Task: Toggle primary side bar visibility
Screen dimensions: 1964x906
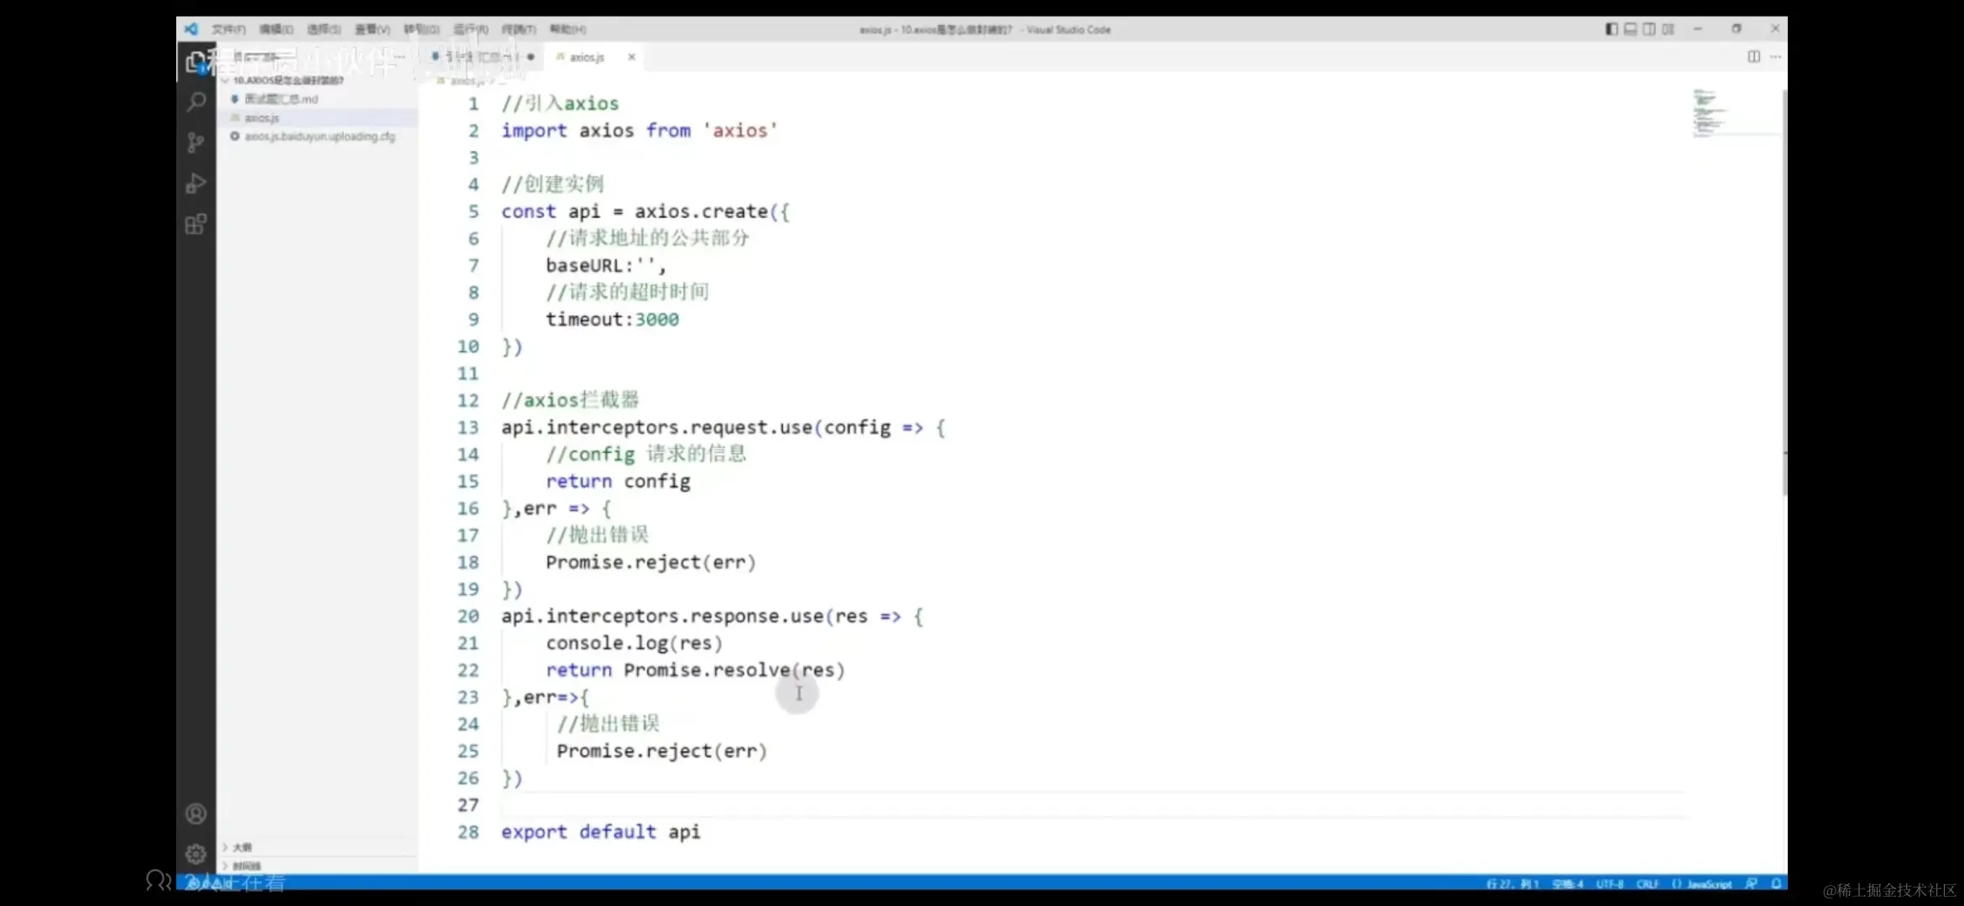Action: tap(1611, 29)
